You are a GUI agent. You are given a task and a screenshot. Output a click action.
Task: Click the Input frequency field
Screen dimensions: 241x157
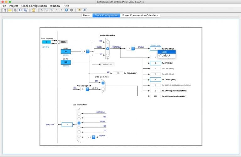coord(46,42)
